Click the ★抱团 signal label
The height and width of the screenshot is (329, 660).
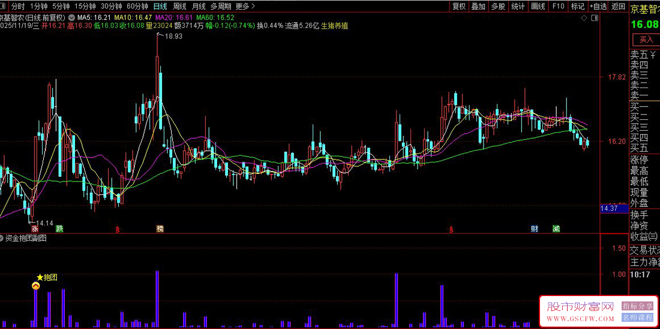click(x=47, y=277)
